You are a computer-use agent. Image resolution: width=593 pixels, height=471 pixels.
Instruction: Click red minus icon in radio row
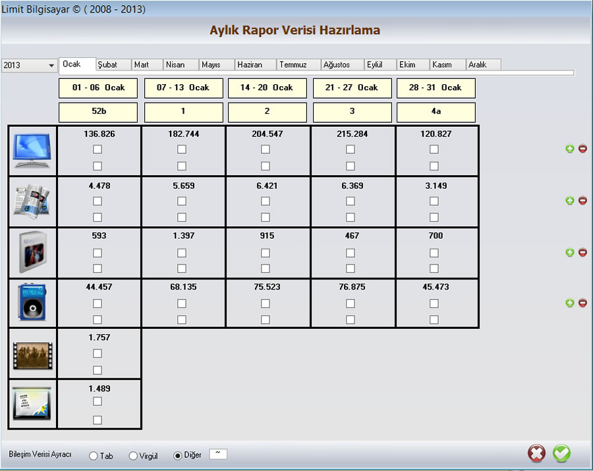[x=582, y=303]
